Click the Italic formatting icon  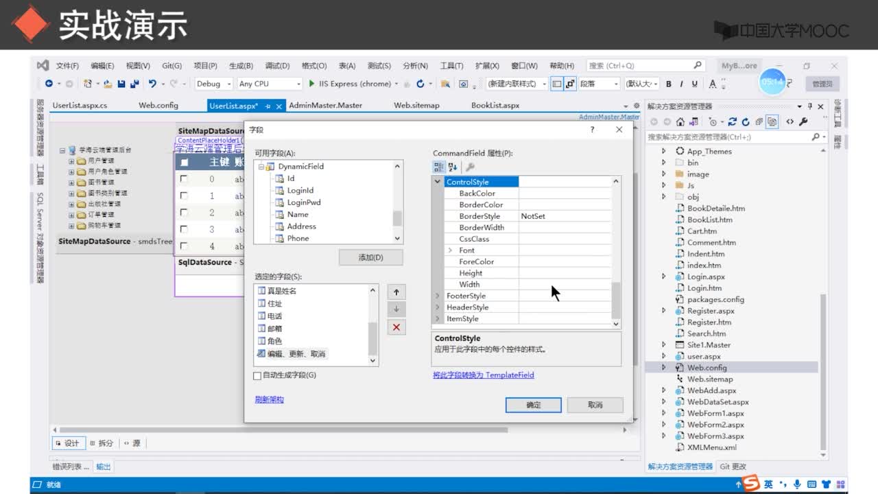click(x=682, y=84)
